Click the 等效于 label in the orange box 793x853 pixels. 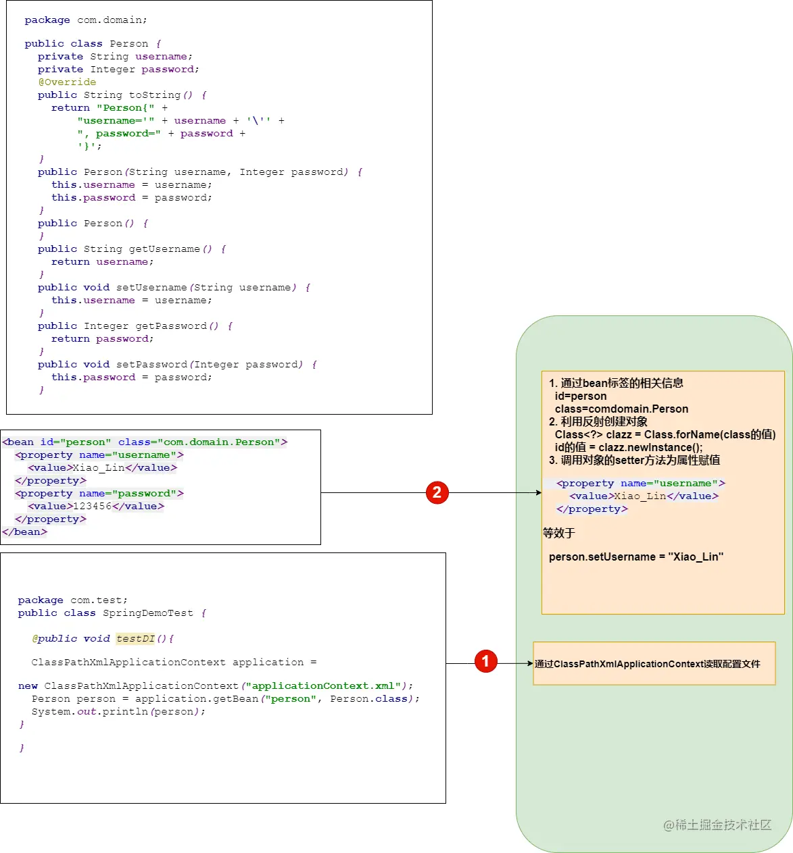(559, 534)
